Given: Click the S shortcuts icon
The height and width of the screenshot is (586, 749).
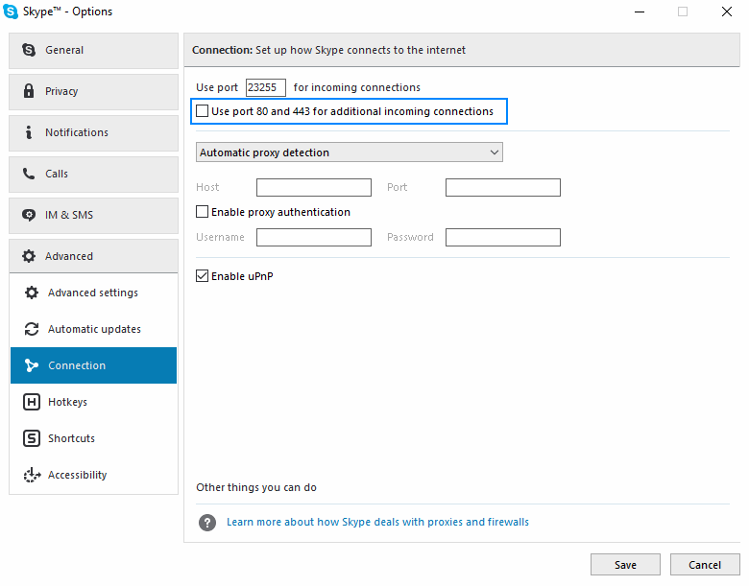Looking at the screenshot, I should tap(32, 438).
